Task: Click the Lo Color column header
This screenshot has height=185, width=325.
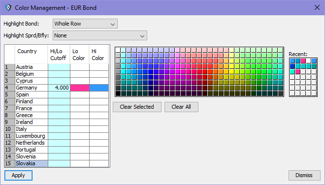Action: 80,54
